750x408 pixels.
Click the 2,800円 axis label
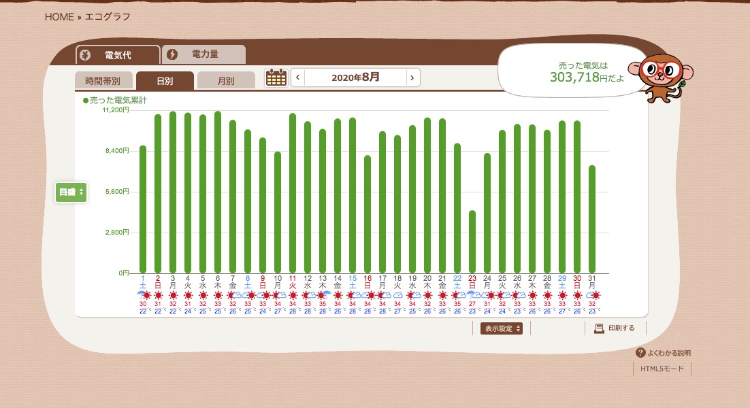pyautogui.click(x=117, y=232)
